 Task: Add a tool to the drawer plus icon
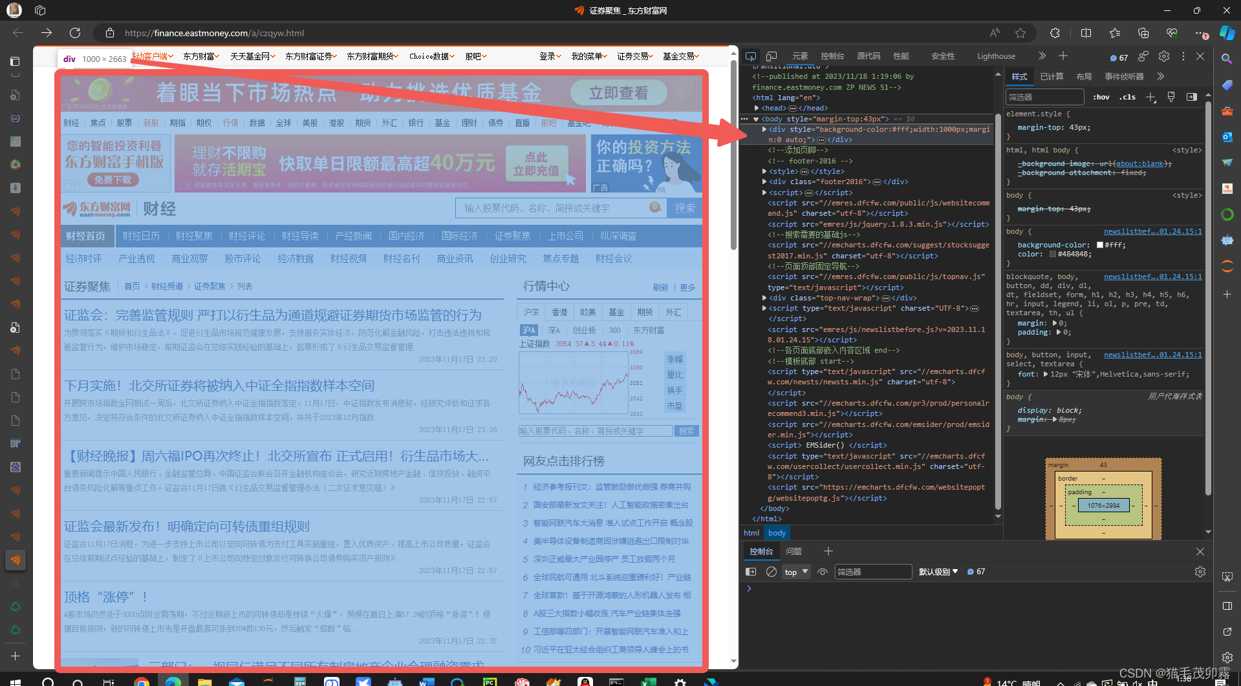[x=828, y=551]
